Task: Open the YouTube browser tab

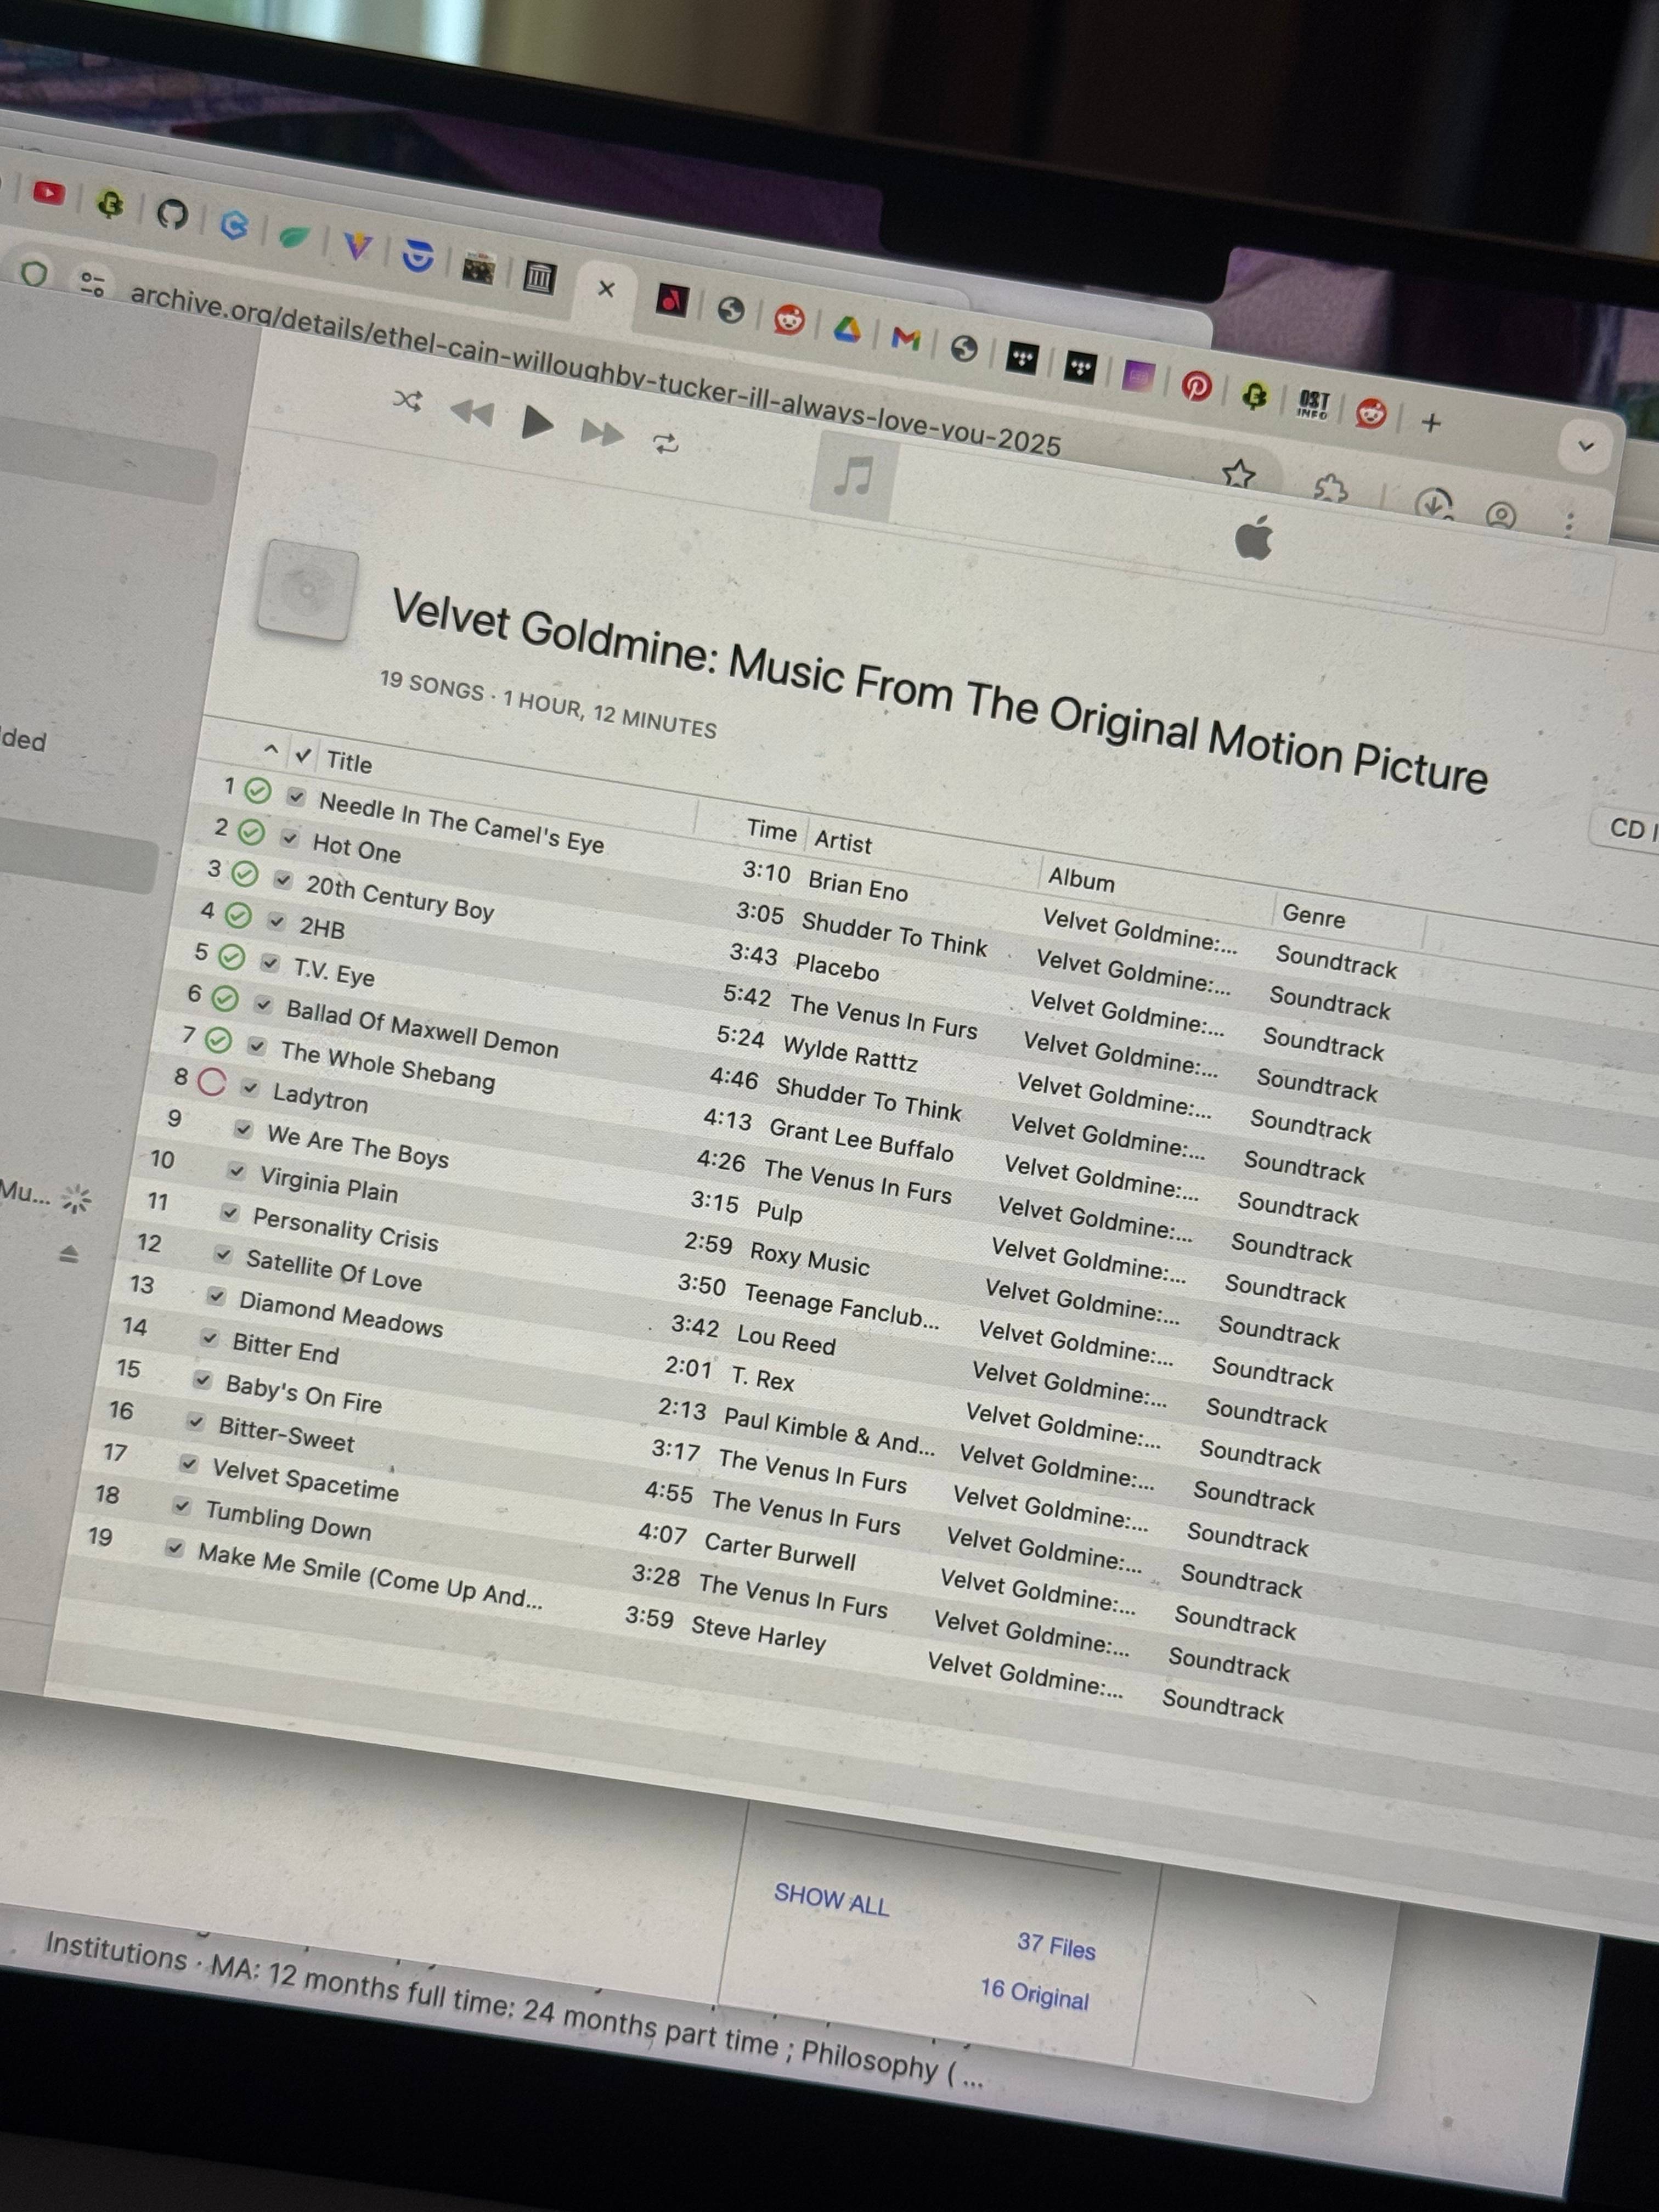Action: coord(48,192)
